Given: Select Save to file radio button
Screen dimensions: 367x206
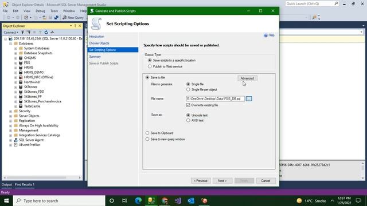Looking at the screenshot, I should click(147, 77).
